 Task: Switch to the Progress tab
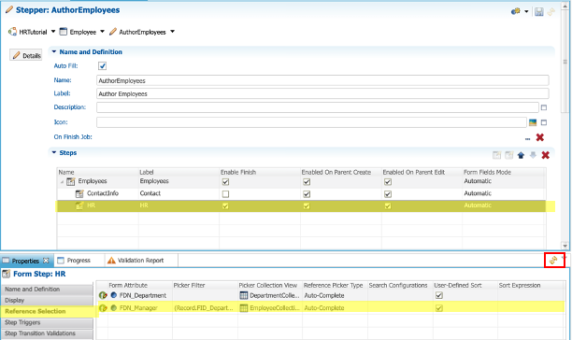pos(79,261)
